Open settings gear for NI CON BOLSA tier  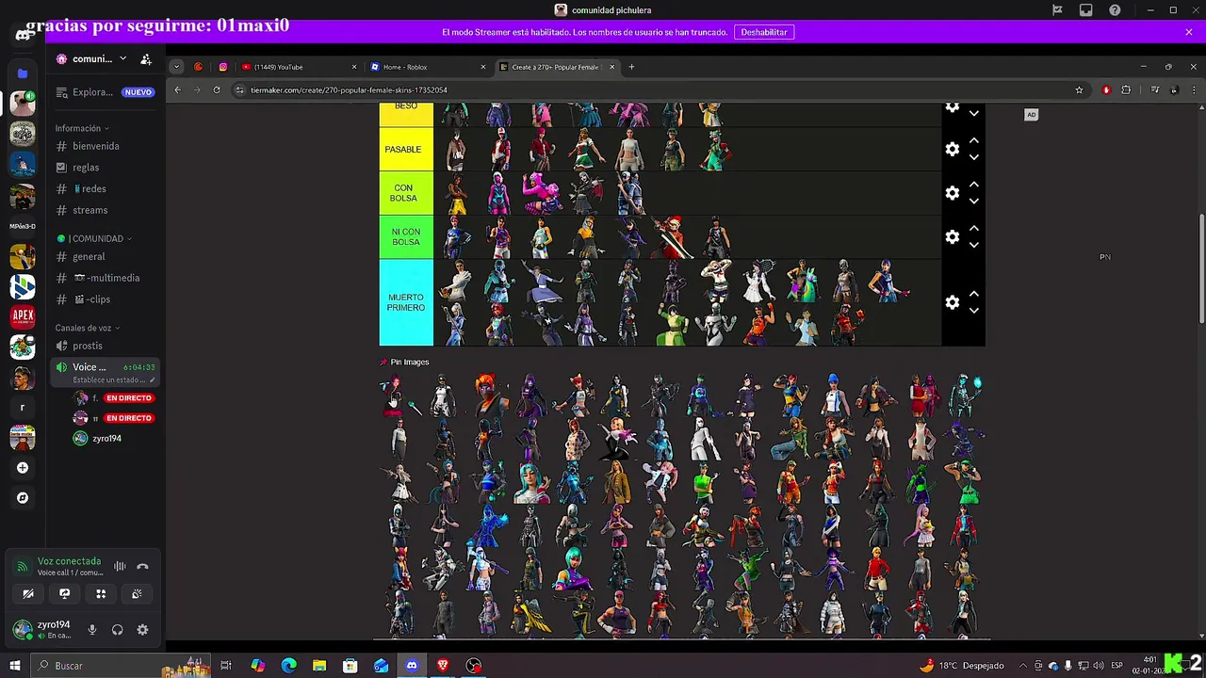coord(953,236)
